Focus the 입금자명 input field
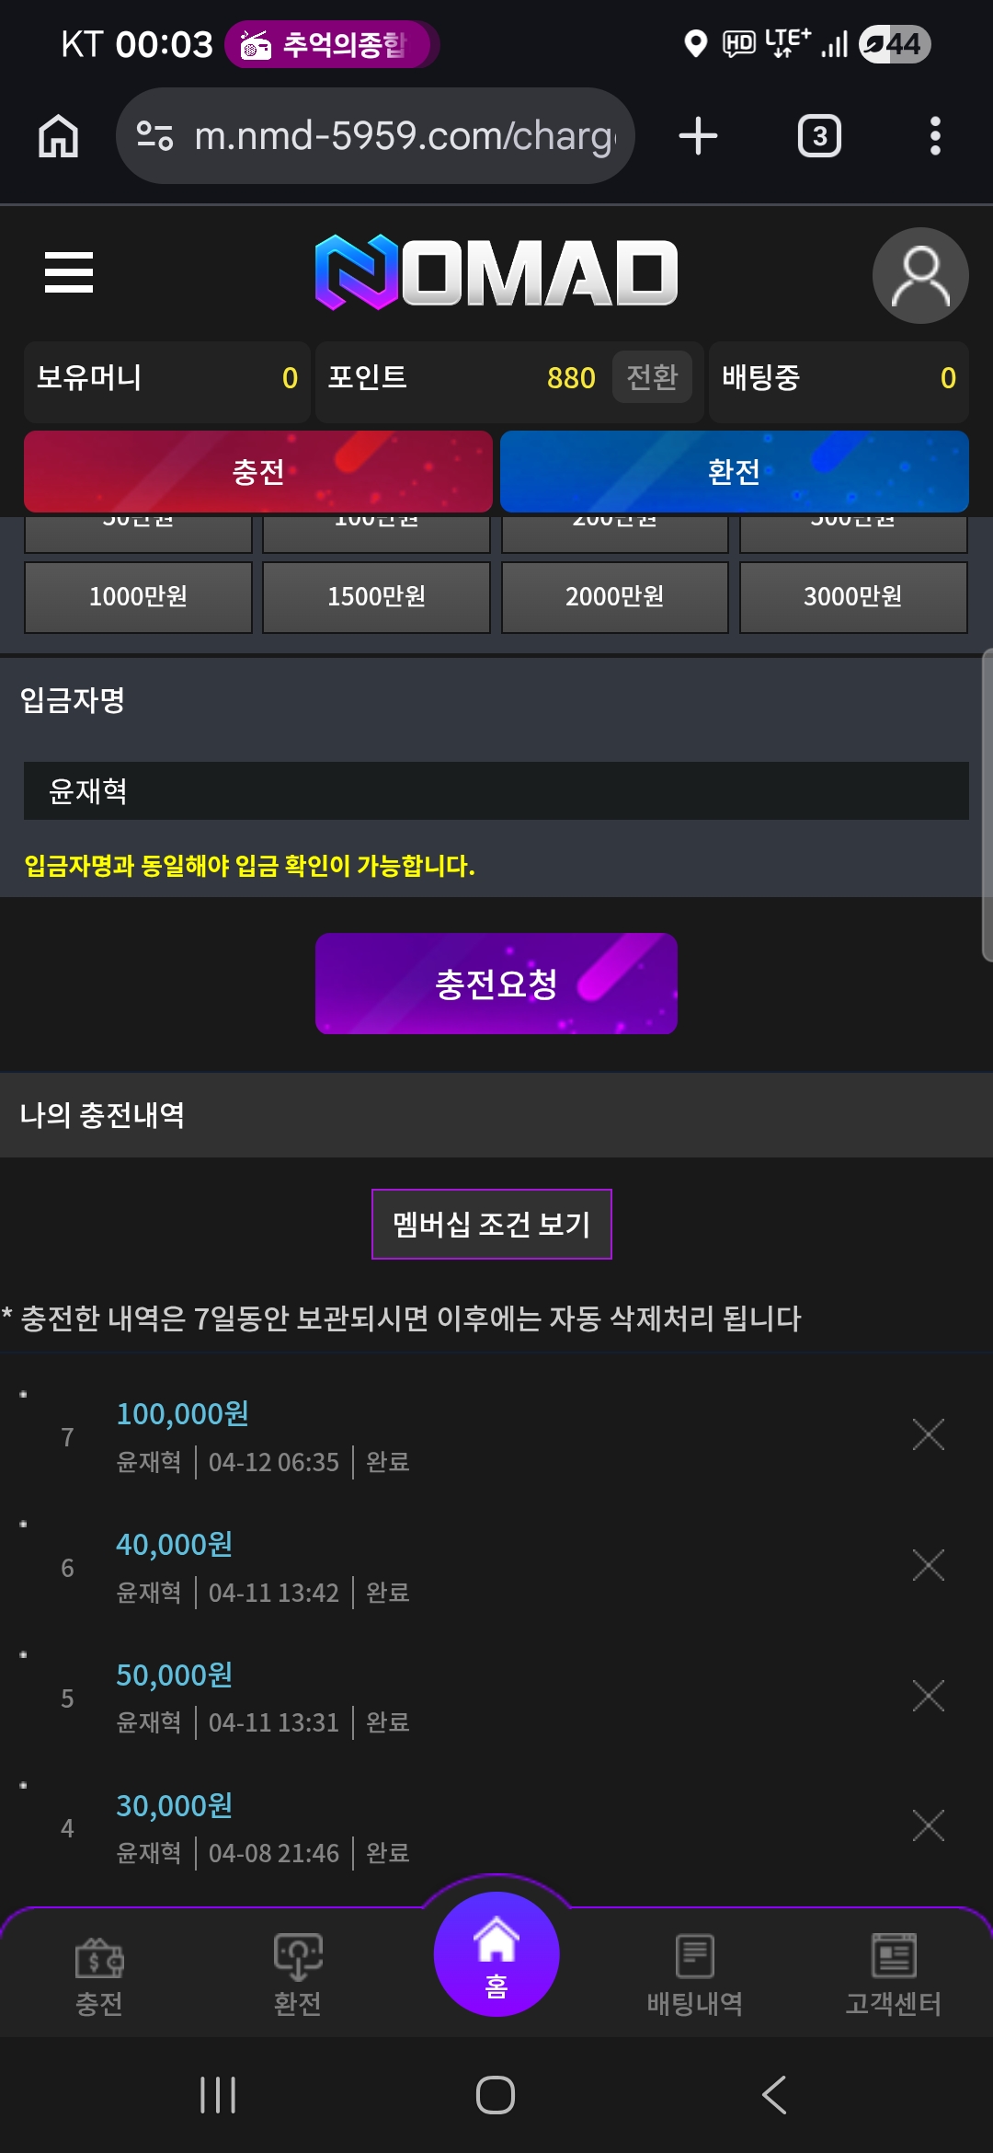 click(x=496, y=790)
